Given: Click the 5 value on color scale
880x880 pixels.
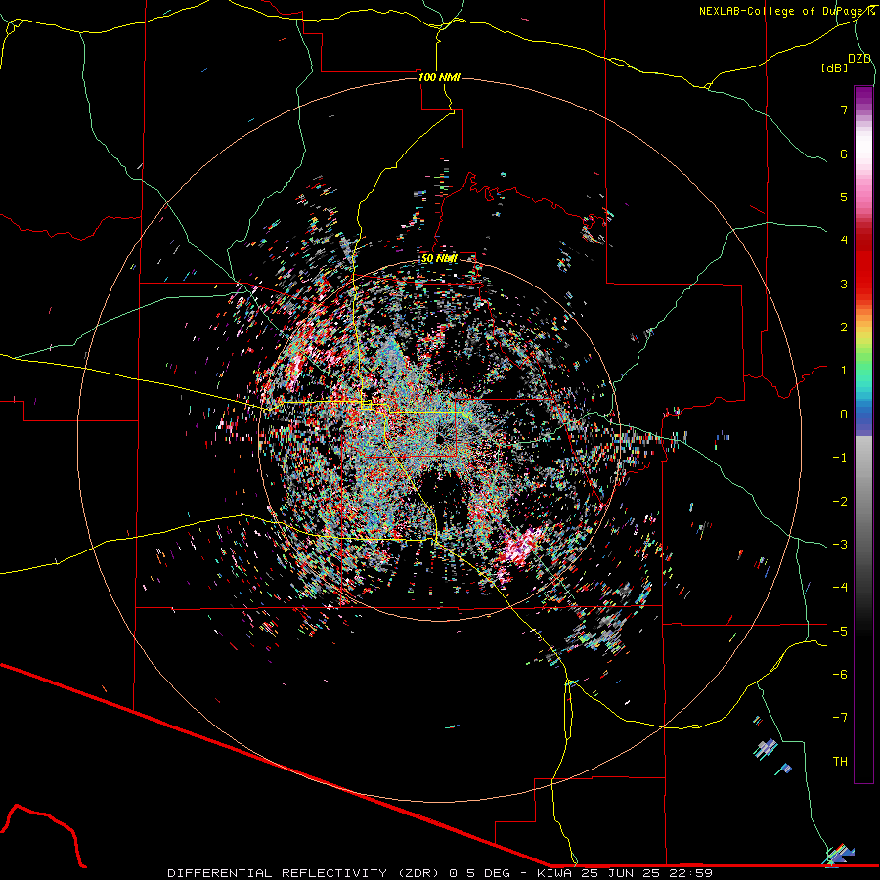Looking at the screenshot, I should [844, 197].
